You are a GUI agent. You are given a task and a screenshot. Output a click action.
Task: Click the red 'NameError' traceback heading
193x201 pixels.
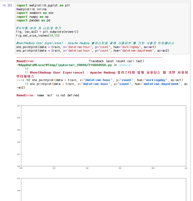[x=25, y=61]
